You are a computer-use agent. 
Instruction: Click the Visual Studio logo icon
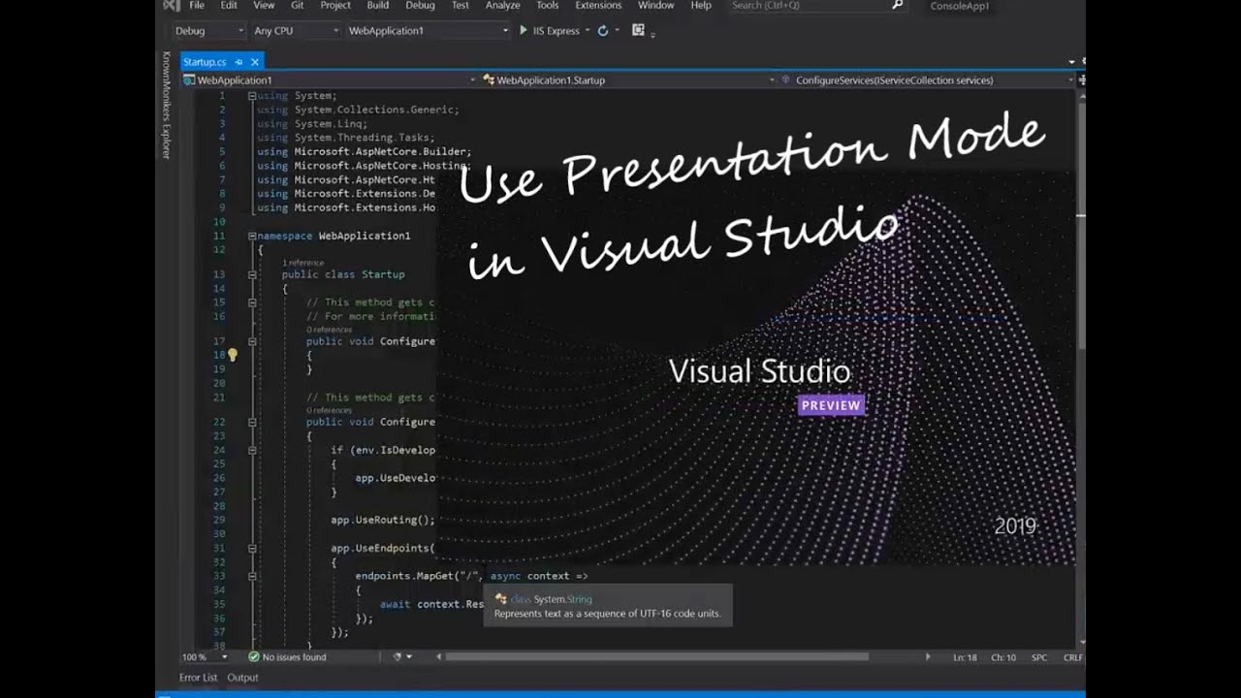point(171,5)
